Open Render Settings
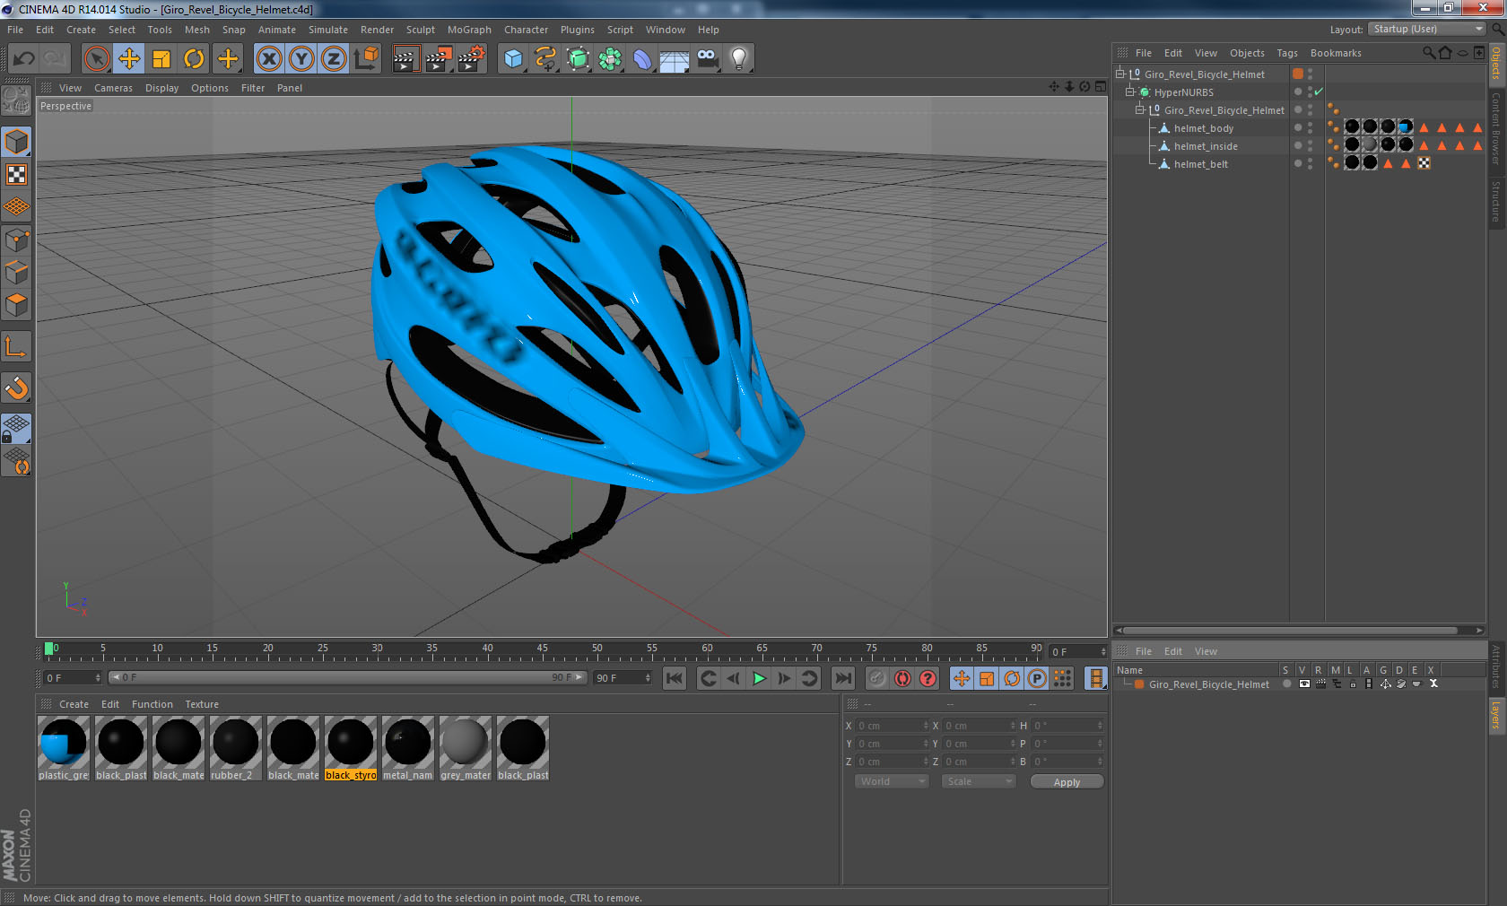Viewport: 1507px width, 906px height. 472,59
